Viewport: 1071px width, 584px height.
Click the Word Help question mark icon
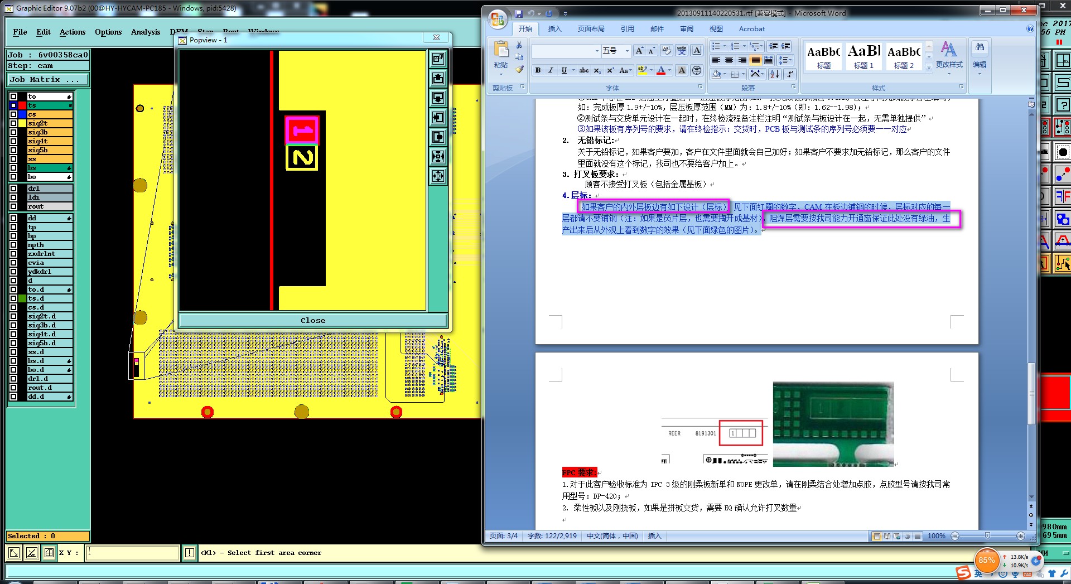(1030, 29)
